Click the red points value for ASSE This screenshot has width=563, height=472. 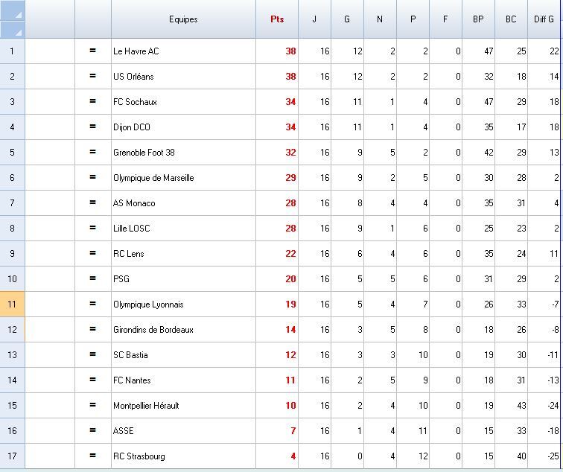point(293,430)
